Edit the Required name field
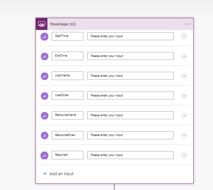The height and width of the screenshot is (190, 213). pyautogui.click(x=67, y=155)
